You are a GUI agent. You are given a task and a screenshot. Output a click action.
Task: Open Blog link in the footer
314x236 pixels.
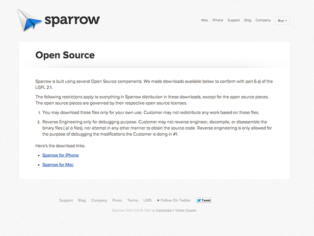[82, 200]
